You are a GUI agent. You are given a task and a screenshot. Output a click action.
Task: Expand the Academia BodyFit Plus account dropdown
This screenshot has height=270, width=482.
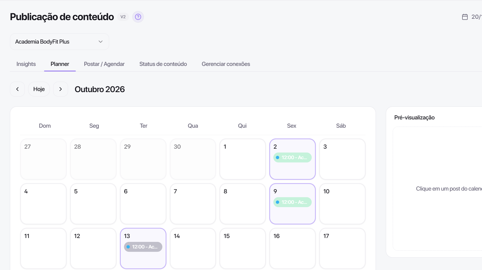pyautogui.click(x=60, y=42)
